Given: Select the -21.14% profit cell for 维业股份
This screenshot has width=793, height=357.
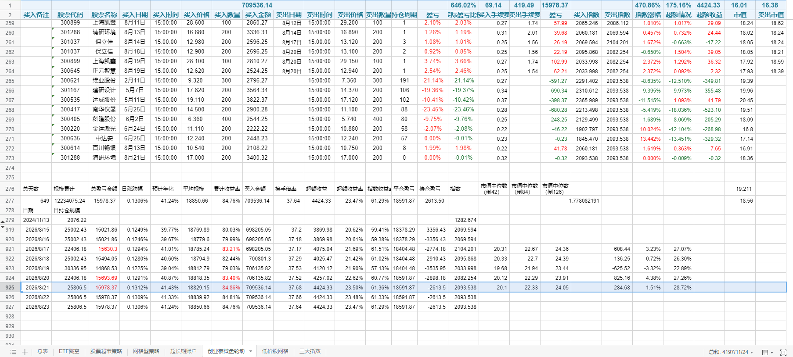Looking at the screenshot, I should [433, 81].
